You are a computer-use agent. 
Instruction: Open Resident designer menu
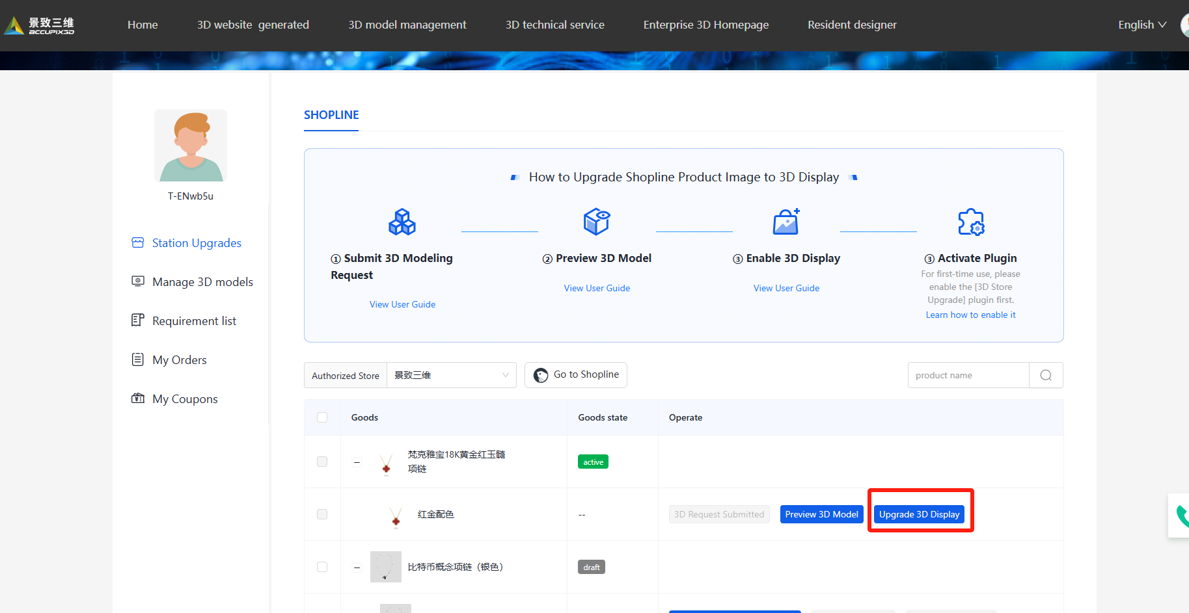852,25
